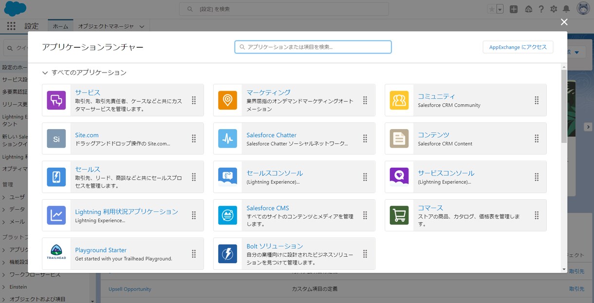The height and width of the screenshot is (303, 594).
Task: Click the global [設定] を検索 search box
Action: click(284, 9)
